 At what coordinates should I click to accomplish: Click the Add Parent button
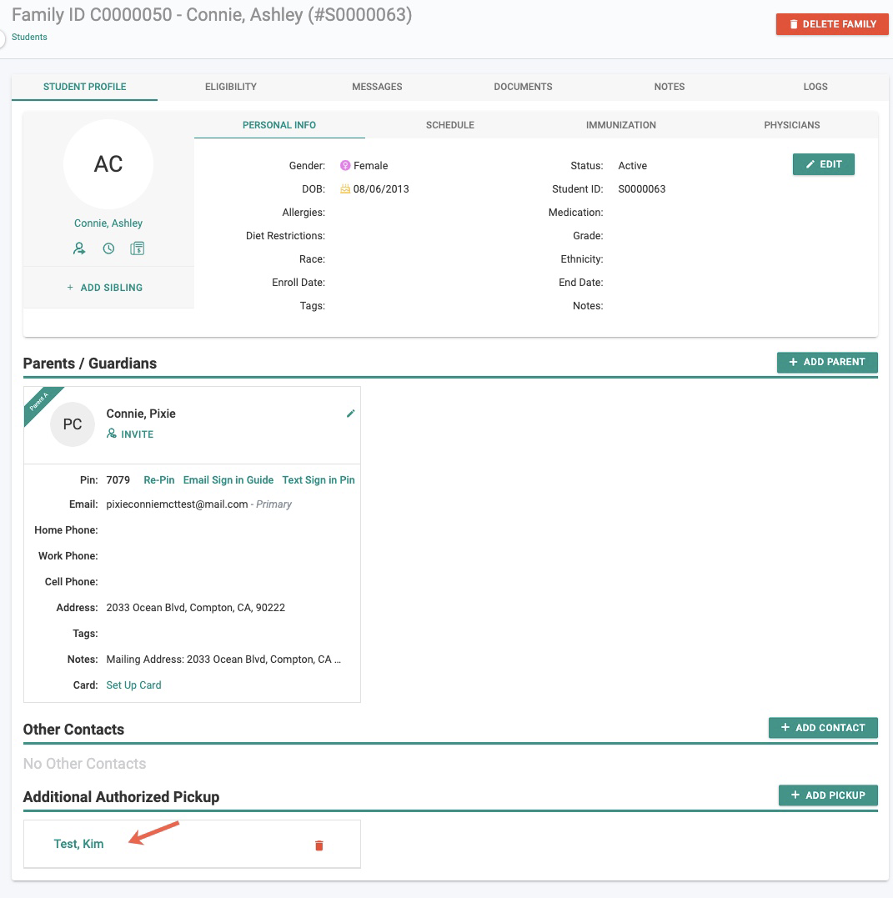coord(827,363)
